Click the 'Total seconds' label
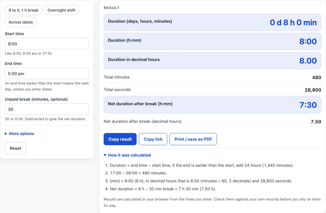 pyautogui.click(x=117, y=90)
